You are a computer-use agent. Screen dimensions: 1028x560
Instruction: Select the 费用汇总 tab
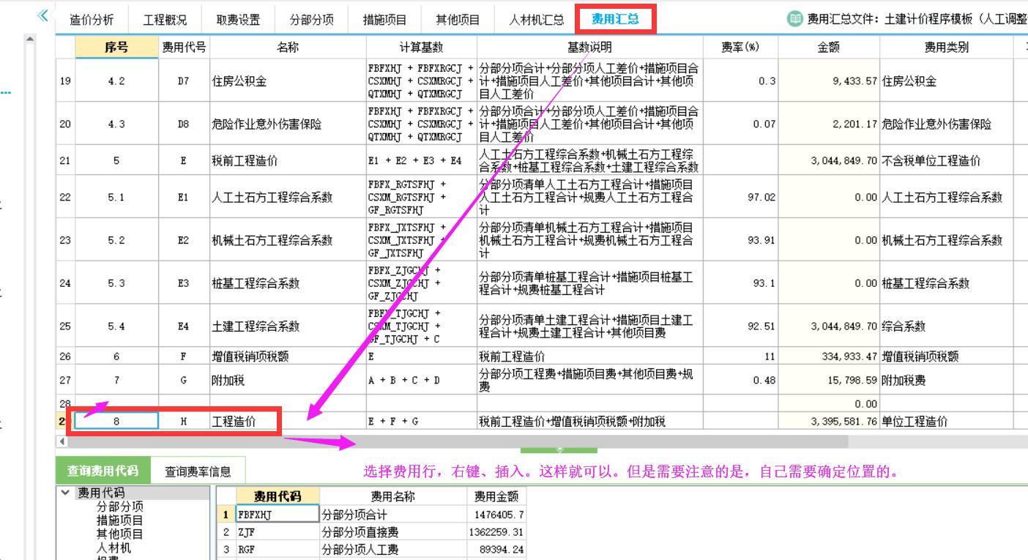coord(615,19)
